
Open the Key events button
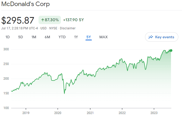162,37
